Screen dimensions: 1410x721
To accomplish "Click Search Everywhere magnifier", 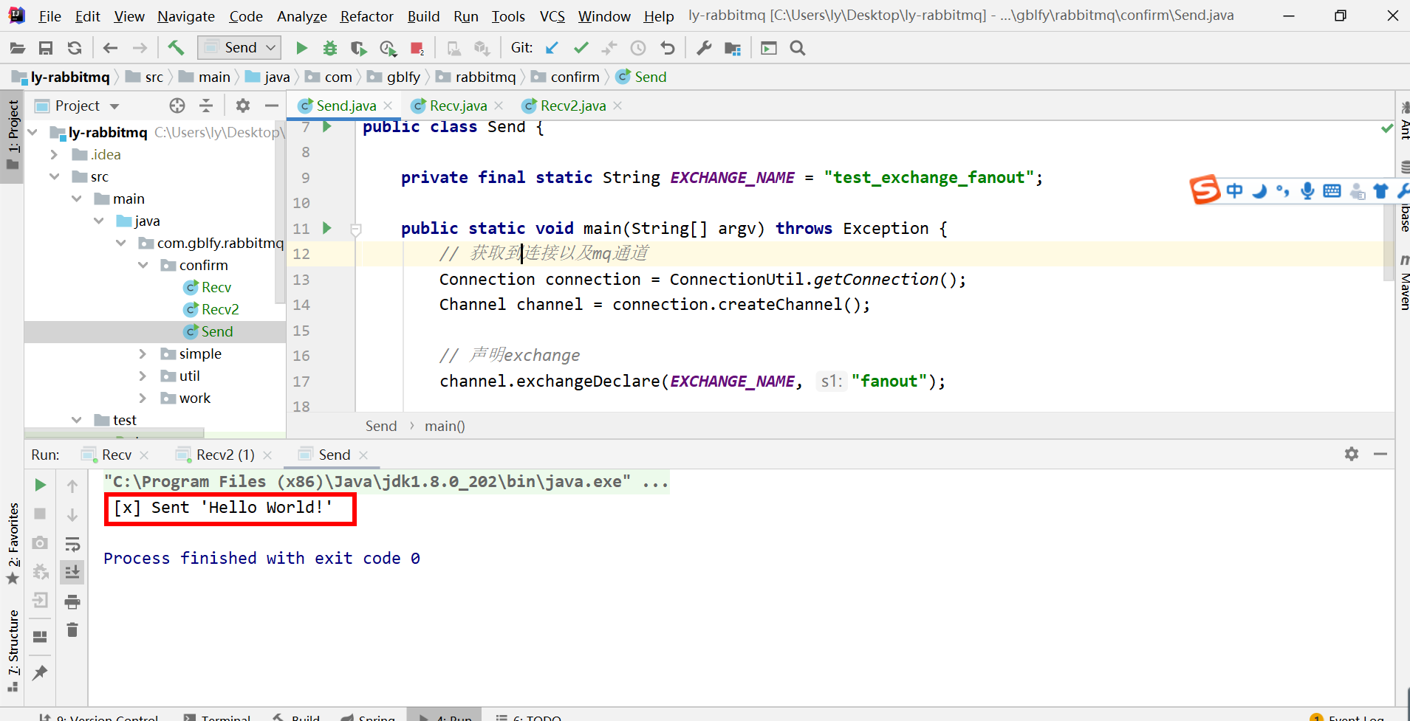I will coord(798,48).
